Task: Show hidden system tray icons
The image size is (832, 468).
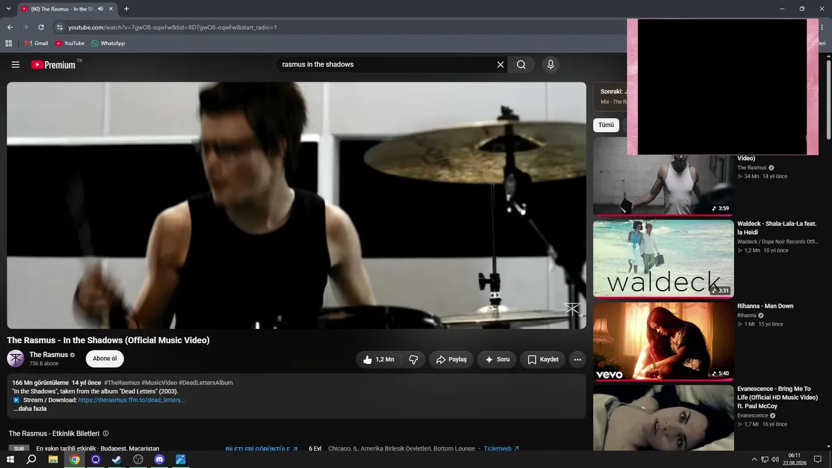Action: [754, 460]
